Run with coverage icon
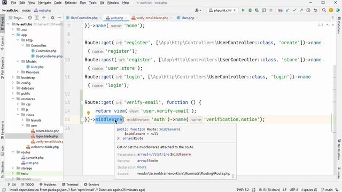This screenshot has height=192, width=342. (257, 10)
